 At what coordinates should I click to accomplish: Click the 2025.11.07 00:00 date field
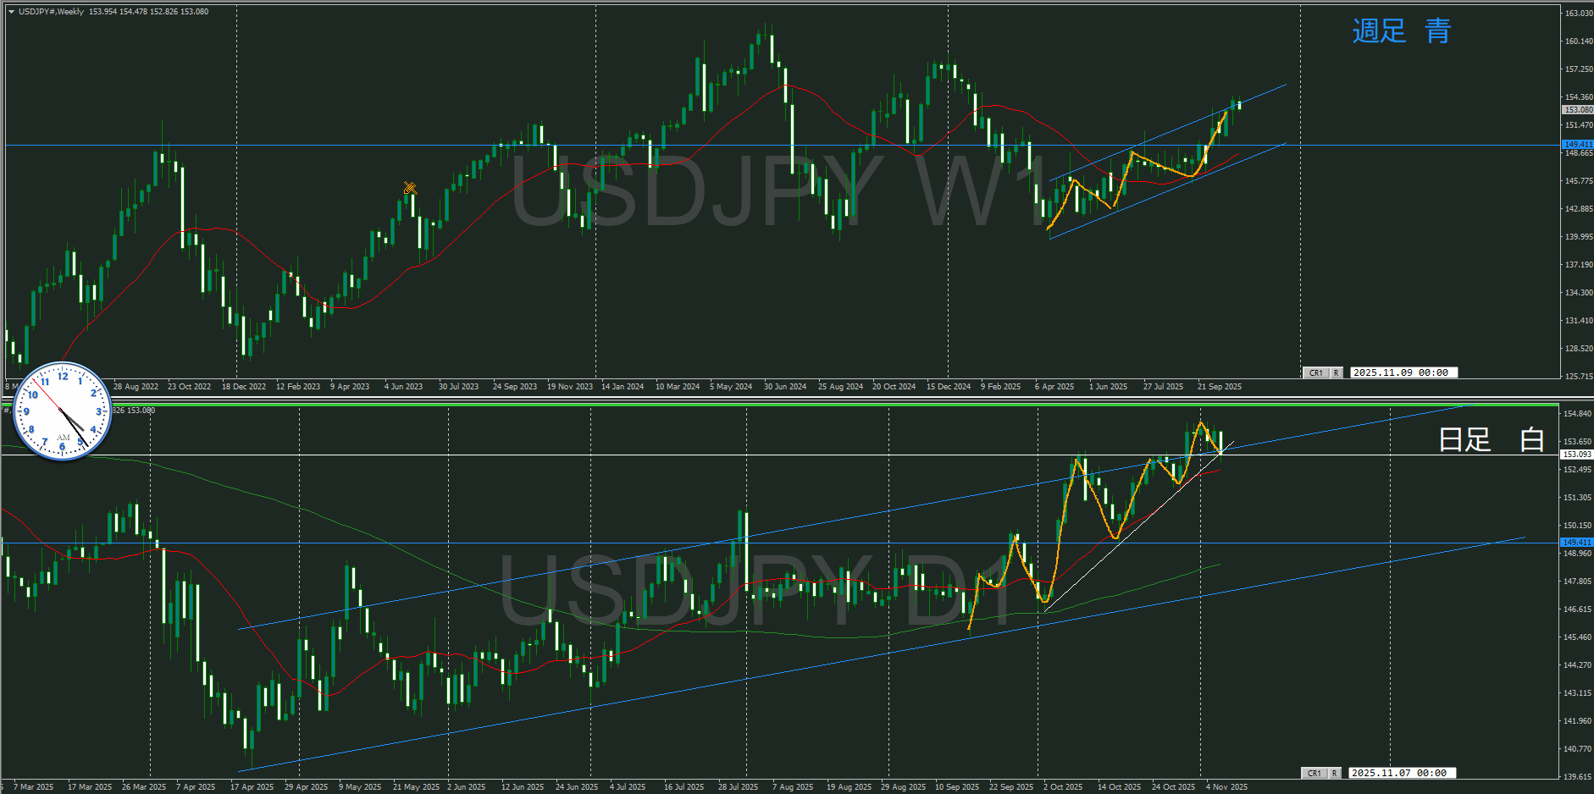(1398, 773)
